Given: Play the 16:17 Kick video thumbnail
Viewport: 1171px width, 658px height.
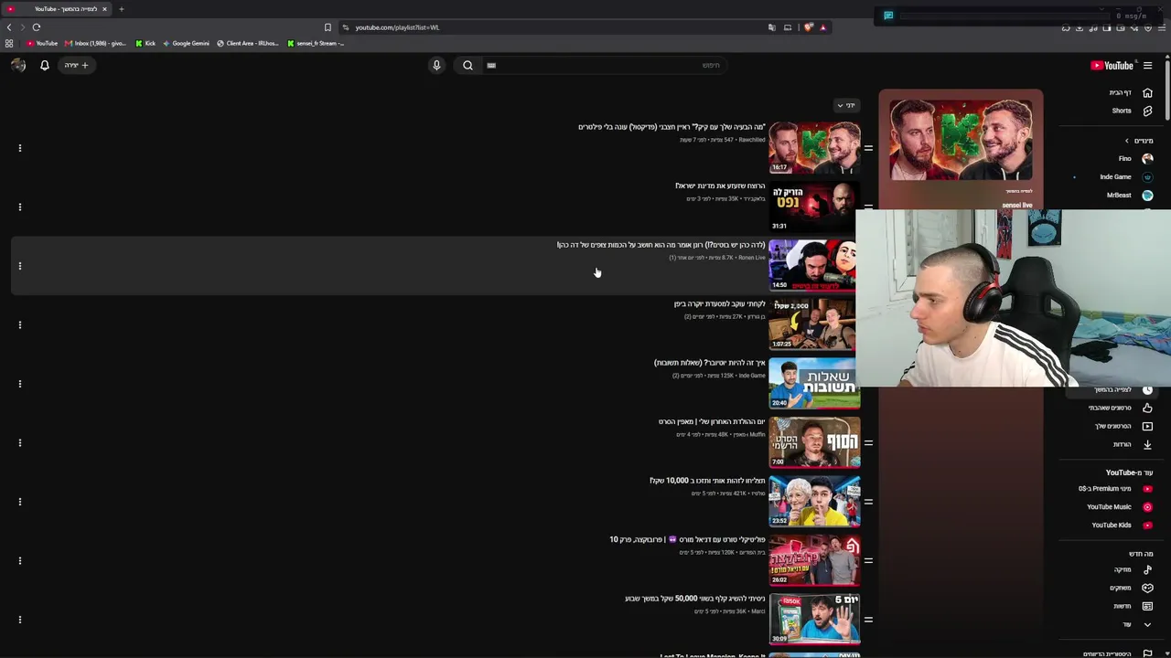Looking at the screenshot, I should click(x=814, y=148).
